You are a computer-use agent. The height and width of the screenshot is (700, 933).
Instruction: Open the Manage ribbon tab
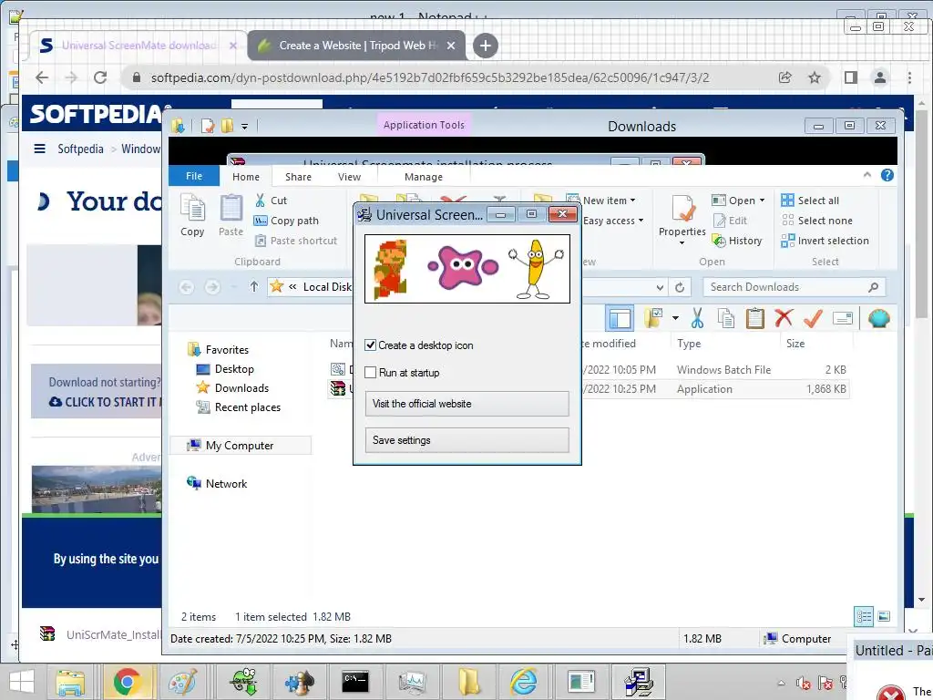(x=424, y=177)
